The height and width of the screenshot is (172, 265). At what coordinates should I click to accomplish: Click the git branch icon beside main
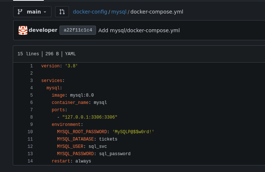[20, 12]
